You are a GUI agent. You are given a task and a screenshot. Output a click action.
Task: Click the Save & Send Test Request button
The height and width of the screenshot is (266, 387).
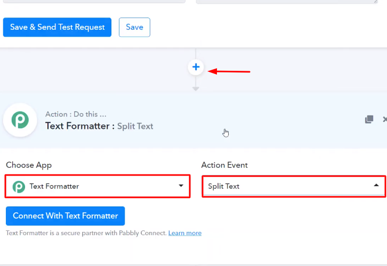[x=57, y=27]
